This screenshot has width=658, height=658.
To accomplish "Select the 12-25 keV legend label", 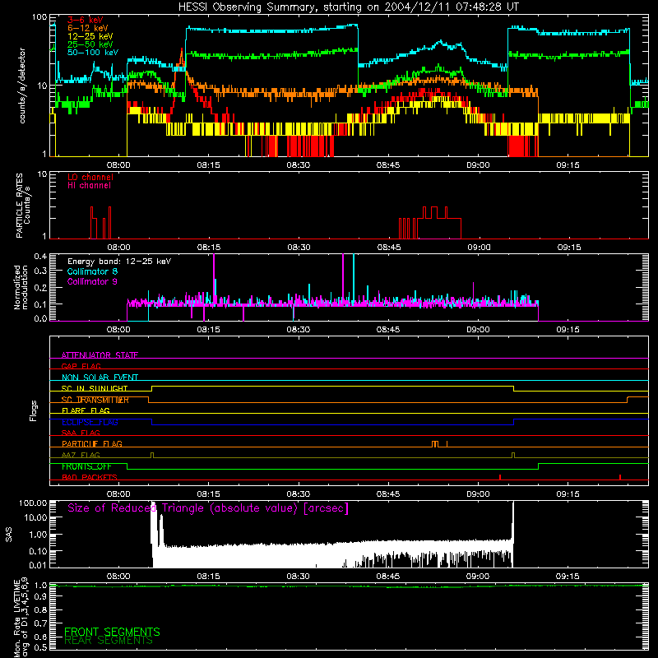I will (x=90, y=36).
